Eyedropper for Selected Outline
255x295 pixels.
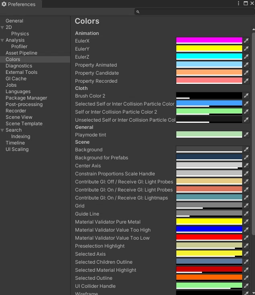click(x=246, y=278)
